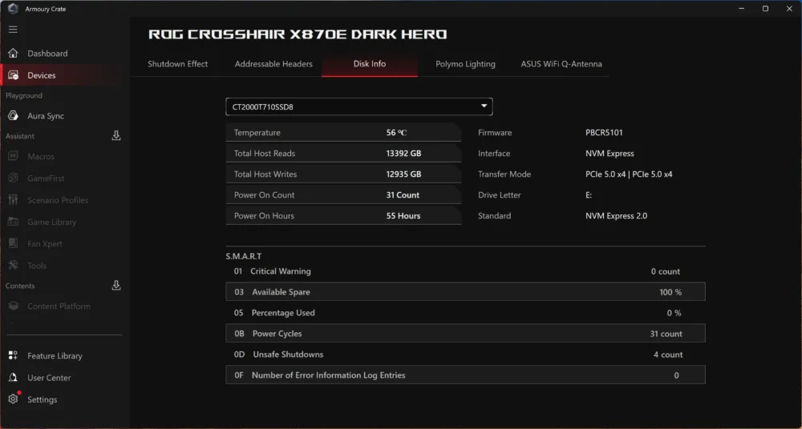Click the S.M.A.R.T heading
802x429 pixels.
(x=244, y=256)
